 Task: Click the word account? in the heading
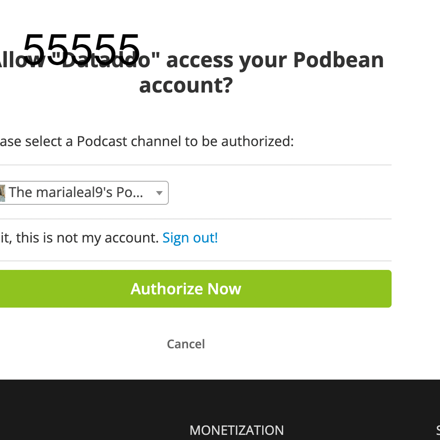point(186,85)
